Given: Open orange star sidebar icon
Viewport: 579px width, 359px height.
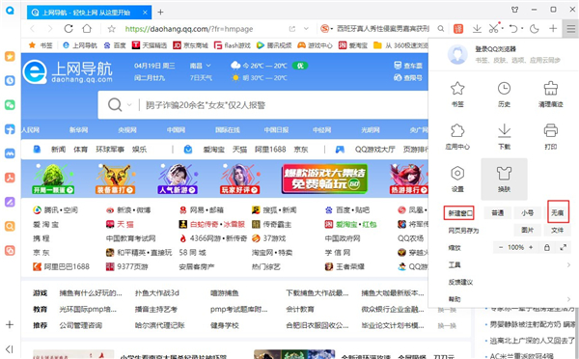Looking at the screenshot, I should (x=10, y=56).
